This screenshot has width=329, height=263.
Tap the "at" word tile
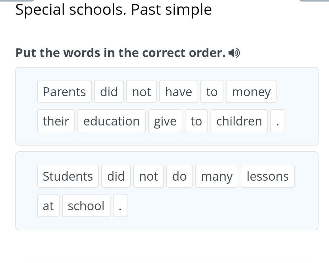[48, 206]
